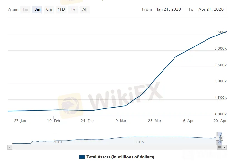Click the To date field
This screenshot has width=232, height=165.
(211, 9)
